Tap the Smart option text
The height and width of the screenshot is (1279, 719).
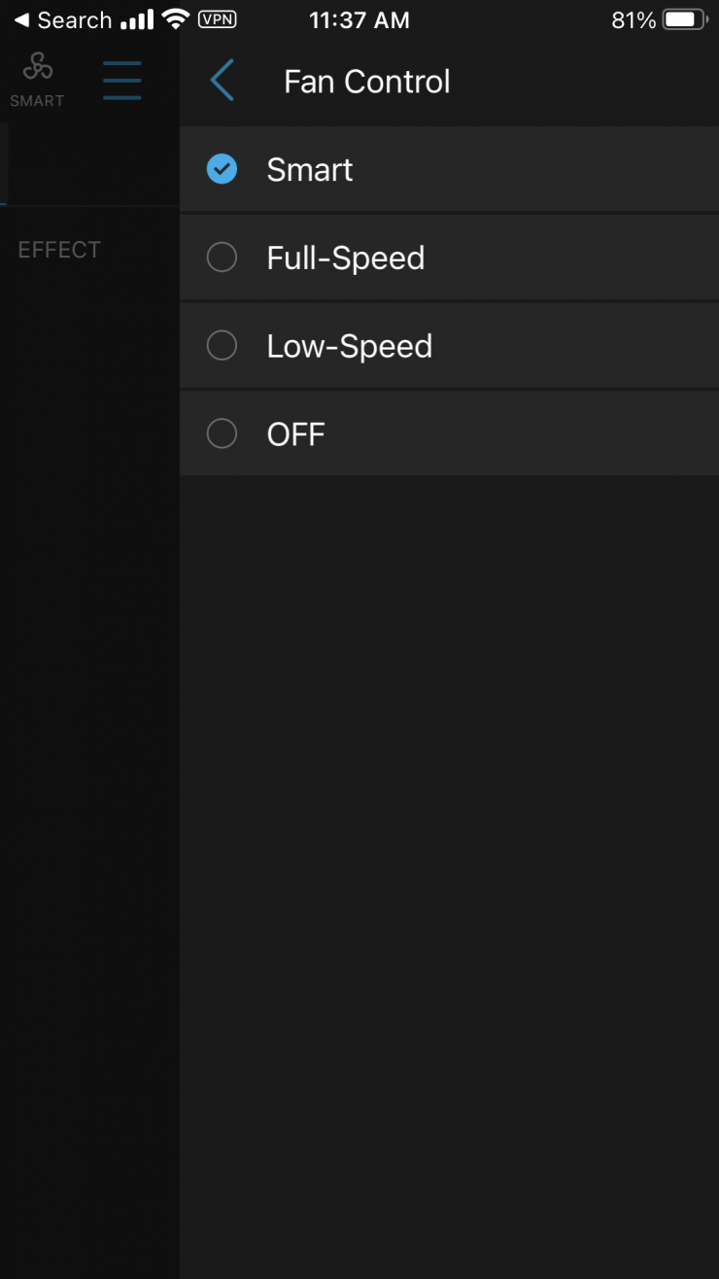point(309,170)
